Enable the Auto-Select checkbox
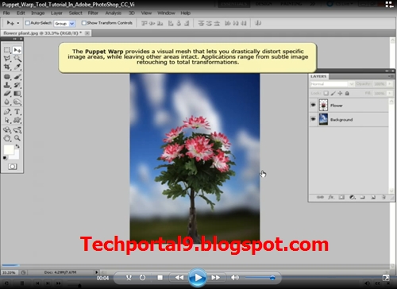Viewport: 397px width, 289px height. [x=27, y=23]
